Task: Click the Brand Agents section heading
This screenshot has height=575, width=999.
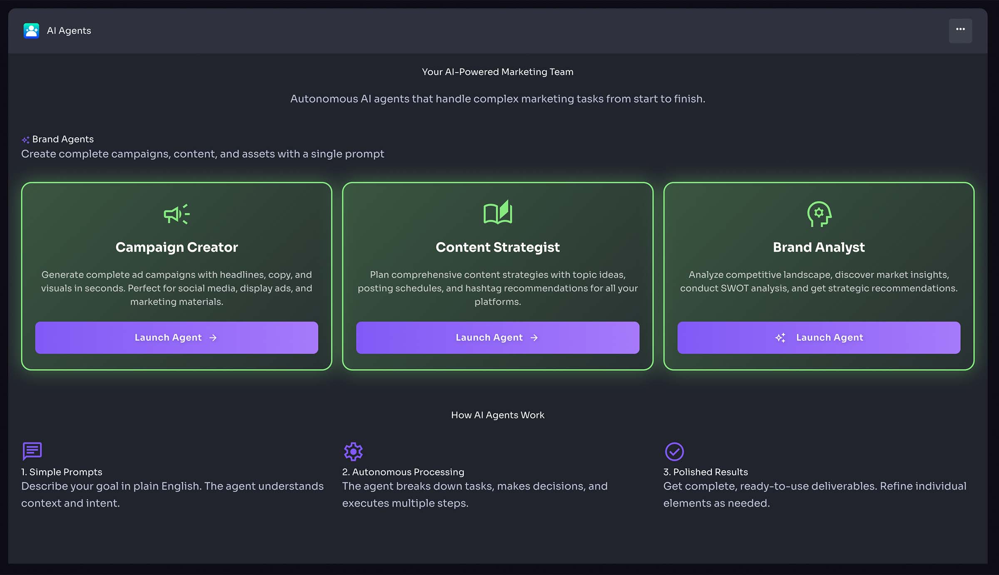Action: click(63, 139)
